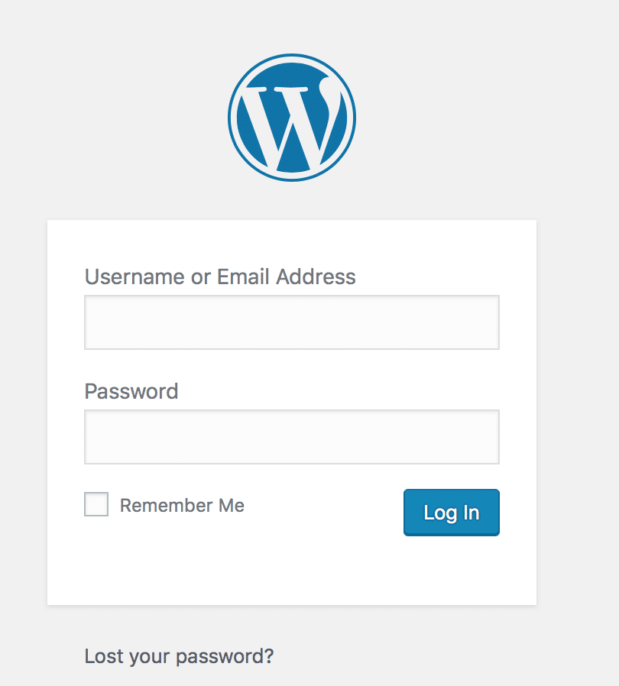
Task: Open WordPress.org via the blue W emblem
Action: (292, 118)
